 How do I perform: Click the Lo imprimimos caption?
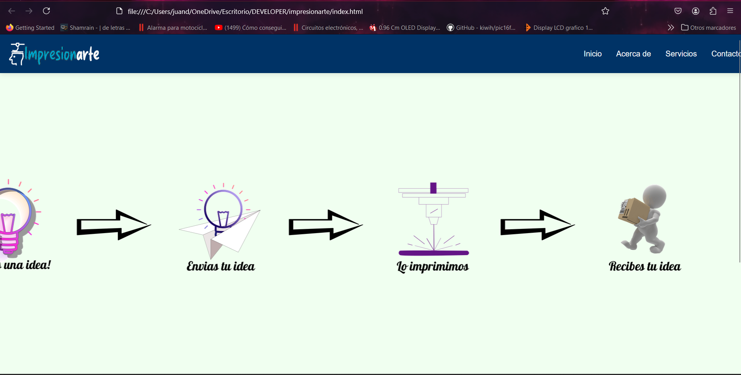433,267
